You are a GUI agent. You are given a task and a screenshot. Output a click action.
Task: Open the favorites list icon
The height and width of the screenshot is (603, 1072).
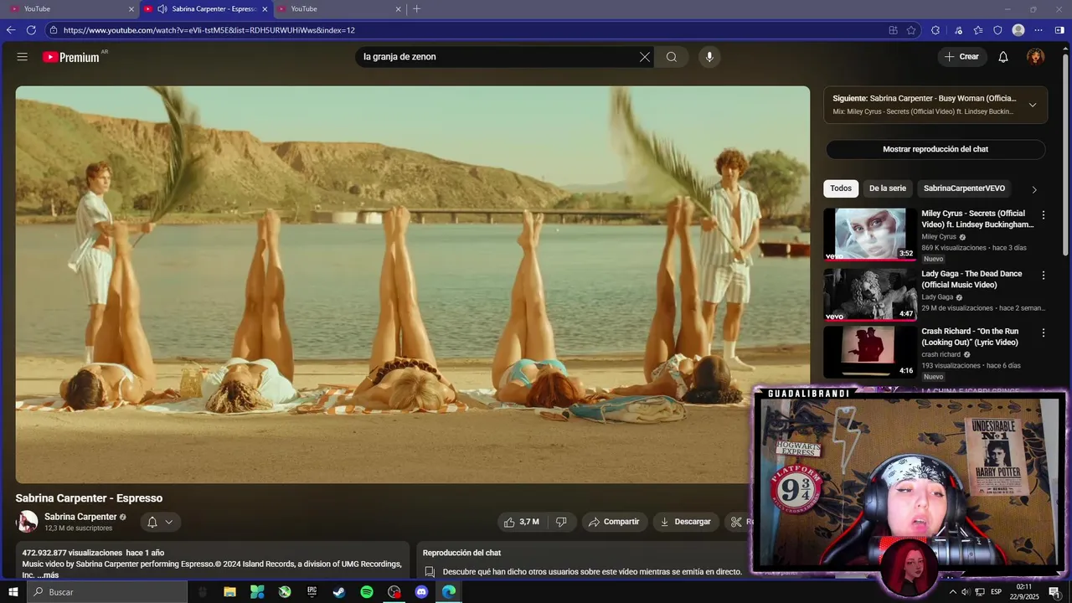[x=978, y=30]
